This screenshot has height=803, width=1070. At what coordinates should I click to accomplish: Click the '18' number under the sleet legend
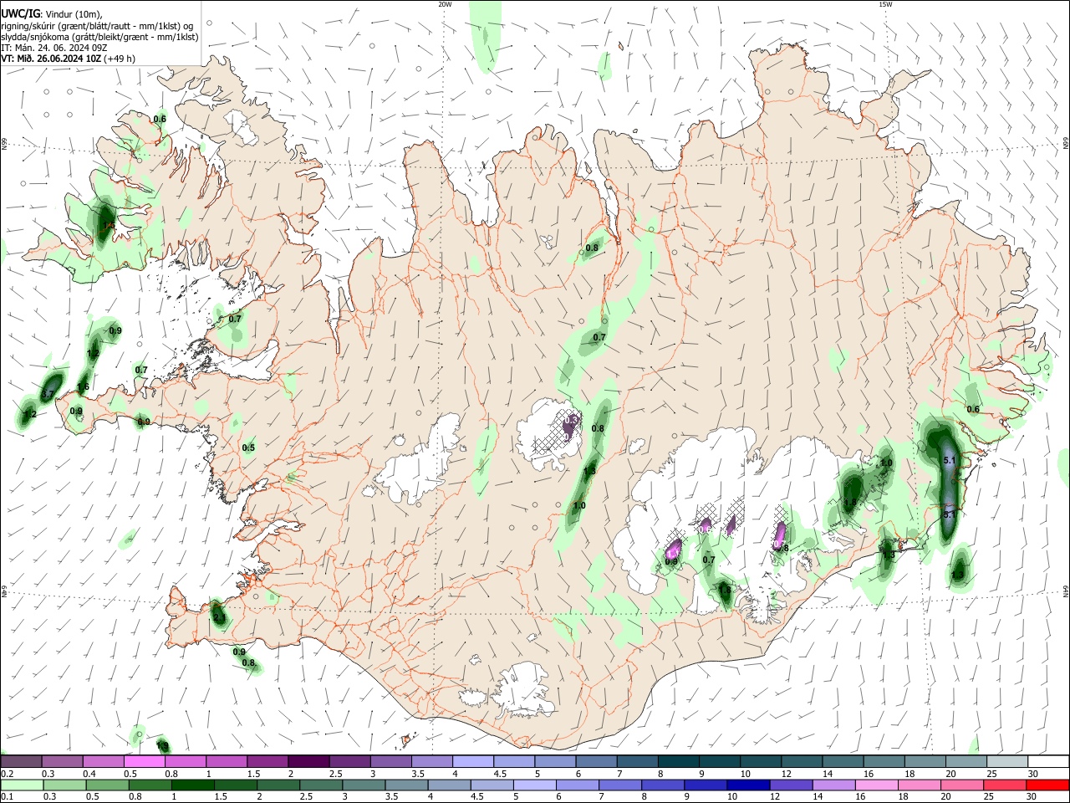(909, 774)
